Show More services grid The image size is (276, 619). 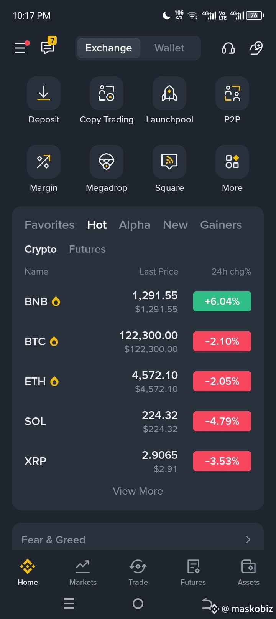click(232, 162)
